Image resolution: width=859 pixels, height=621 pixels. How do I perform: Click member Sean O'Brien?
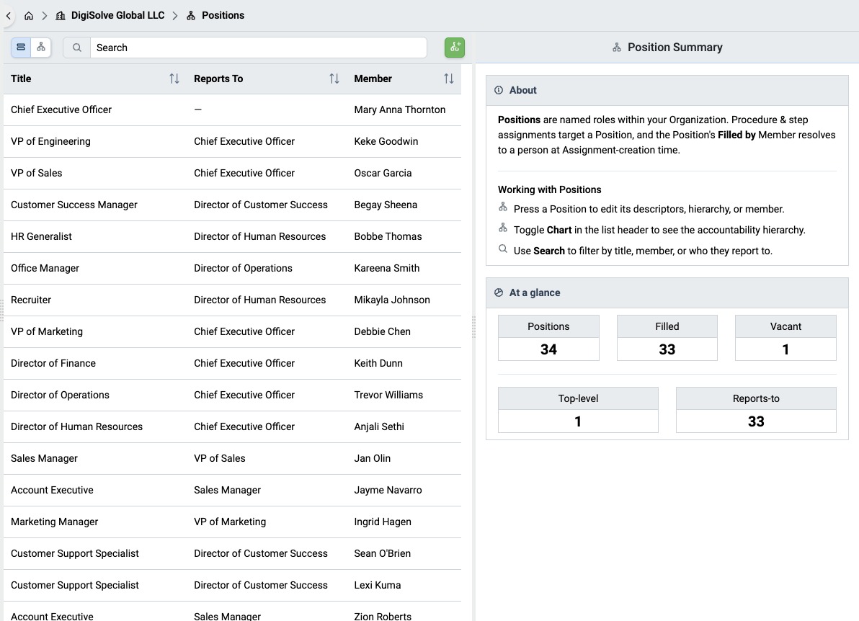(x=383, y=554)
